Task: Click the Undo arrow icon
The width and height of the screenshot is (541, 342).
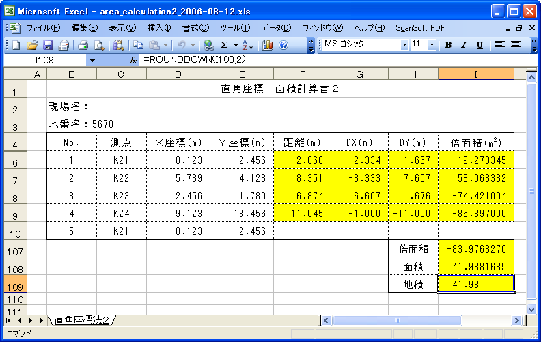Action: click(x=181, y=45)
